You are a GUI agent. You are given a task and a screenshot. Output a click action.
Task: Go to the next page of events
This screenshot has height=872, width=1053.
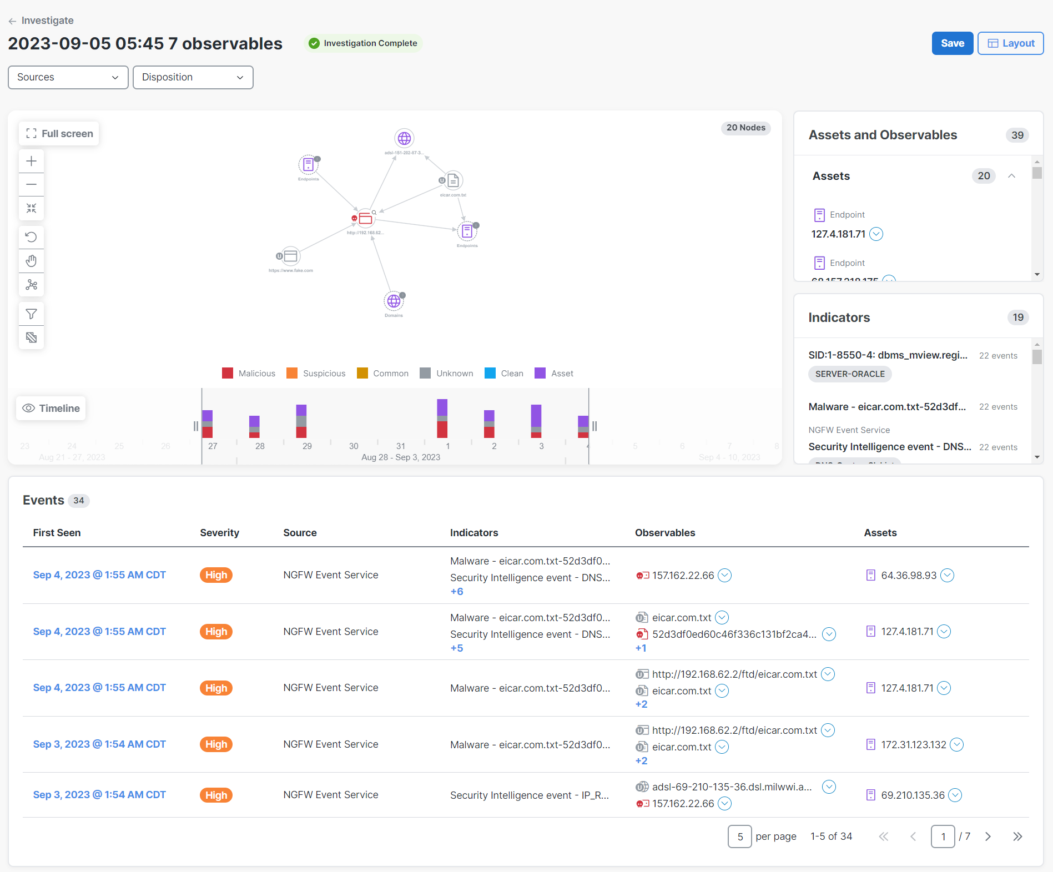(x=987, y=836)
